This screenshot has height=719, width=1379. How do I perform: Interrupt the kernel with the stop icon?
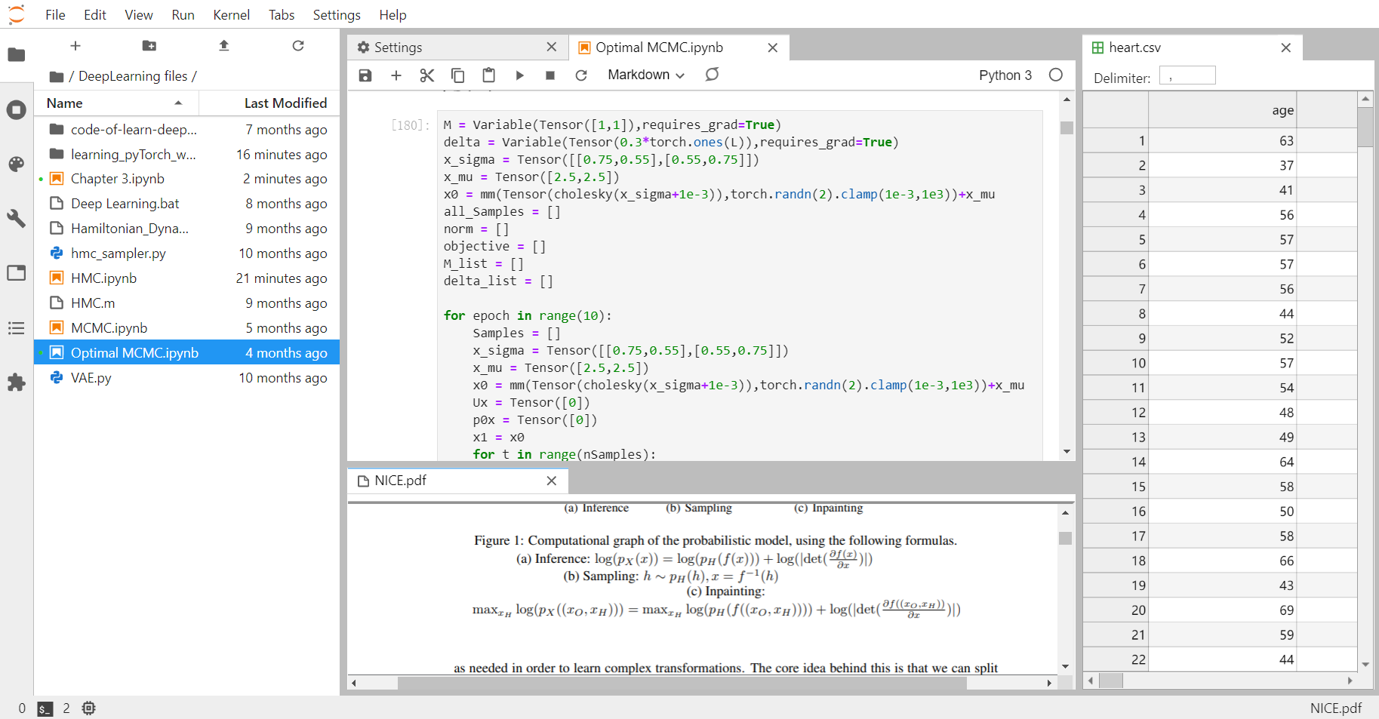coord(550,75)
